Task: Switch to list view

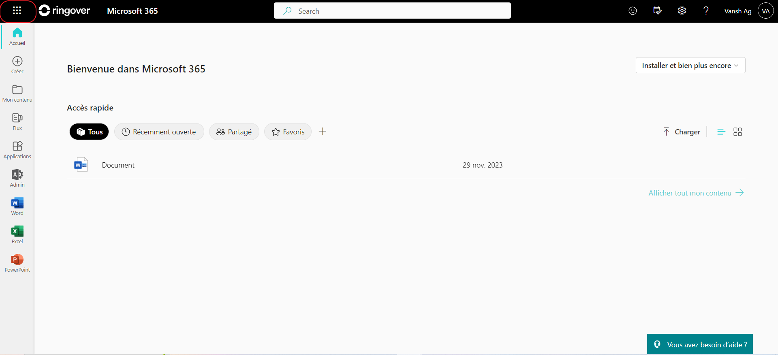Action: 721,132
